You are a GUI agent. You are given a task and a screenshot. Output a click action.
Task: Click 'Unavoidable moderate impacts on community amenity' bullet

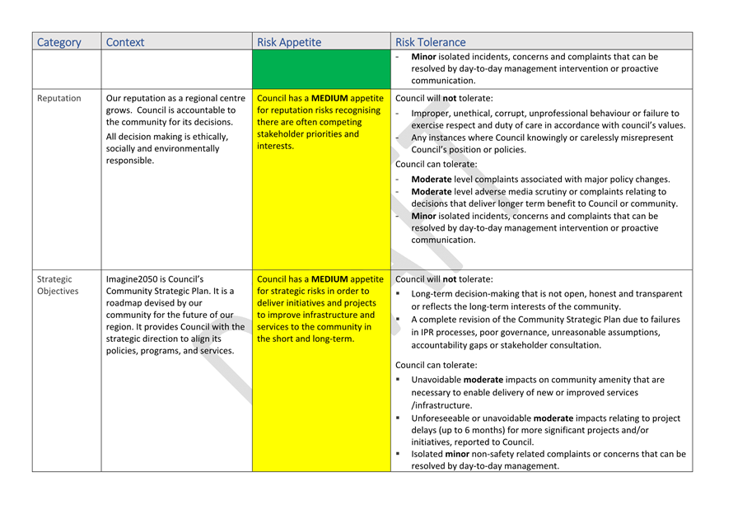tap(538, 393)
